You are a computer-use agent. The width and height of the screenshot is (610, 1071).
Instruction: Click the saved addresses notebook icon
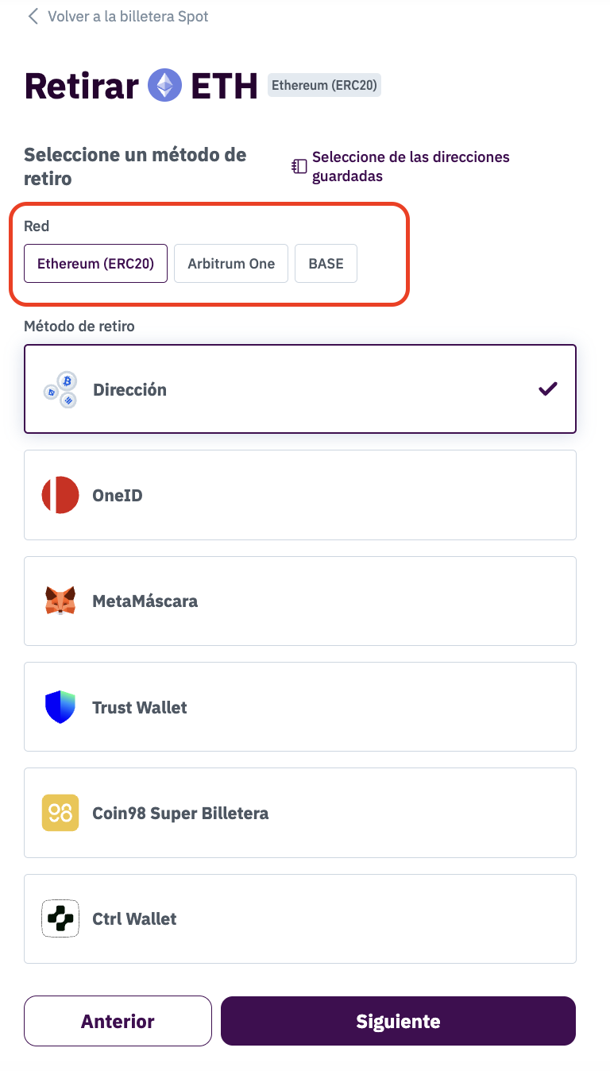coord(299,166)
